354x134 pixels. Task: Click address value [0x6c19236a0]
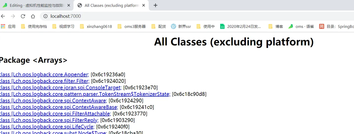coord(108,74)
